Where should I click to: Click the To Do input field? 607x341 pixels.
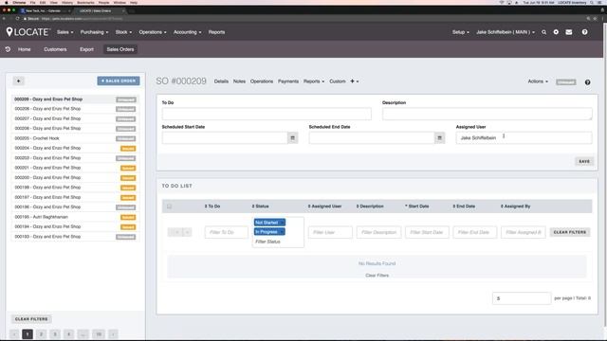coord(267,114)
